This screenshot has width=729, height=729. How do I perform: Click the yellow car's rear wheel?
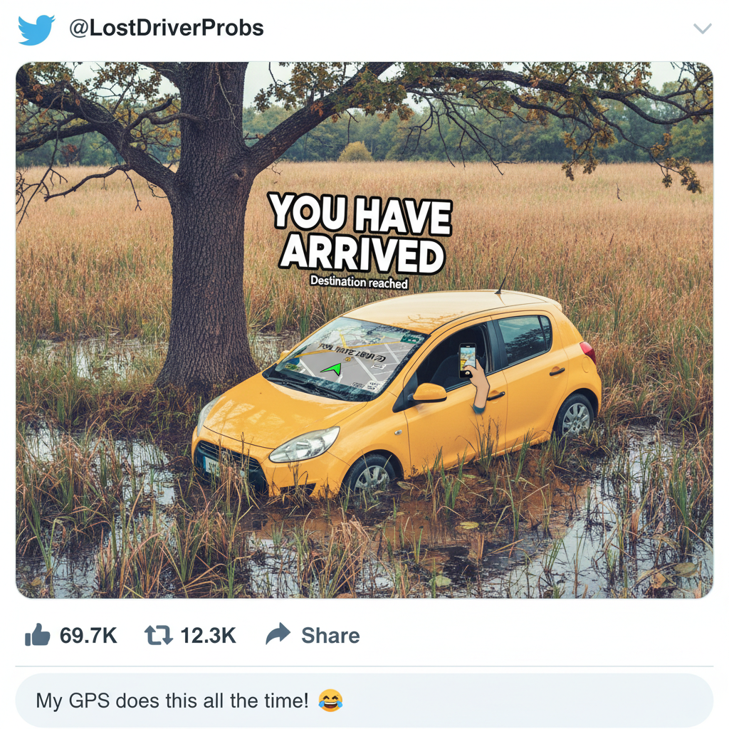(574, 416)
